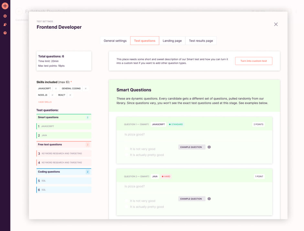Expand the Smart questions group header
The image size is (304, 231).
(x=64, y=117)
